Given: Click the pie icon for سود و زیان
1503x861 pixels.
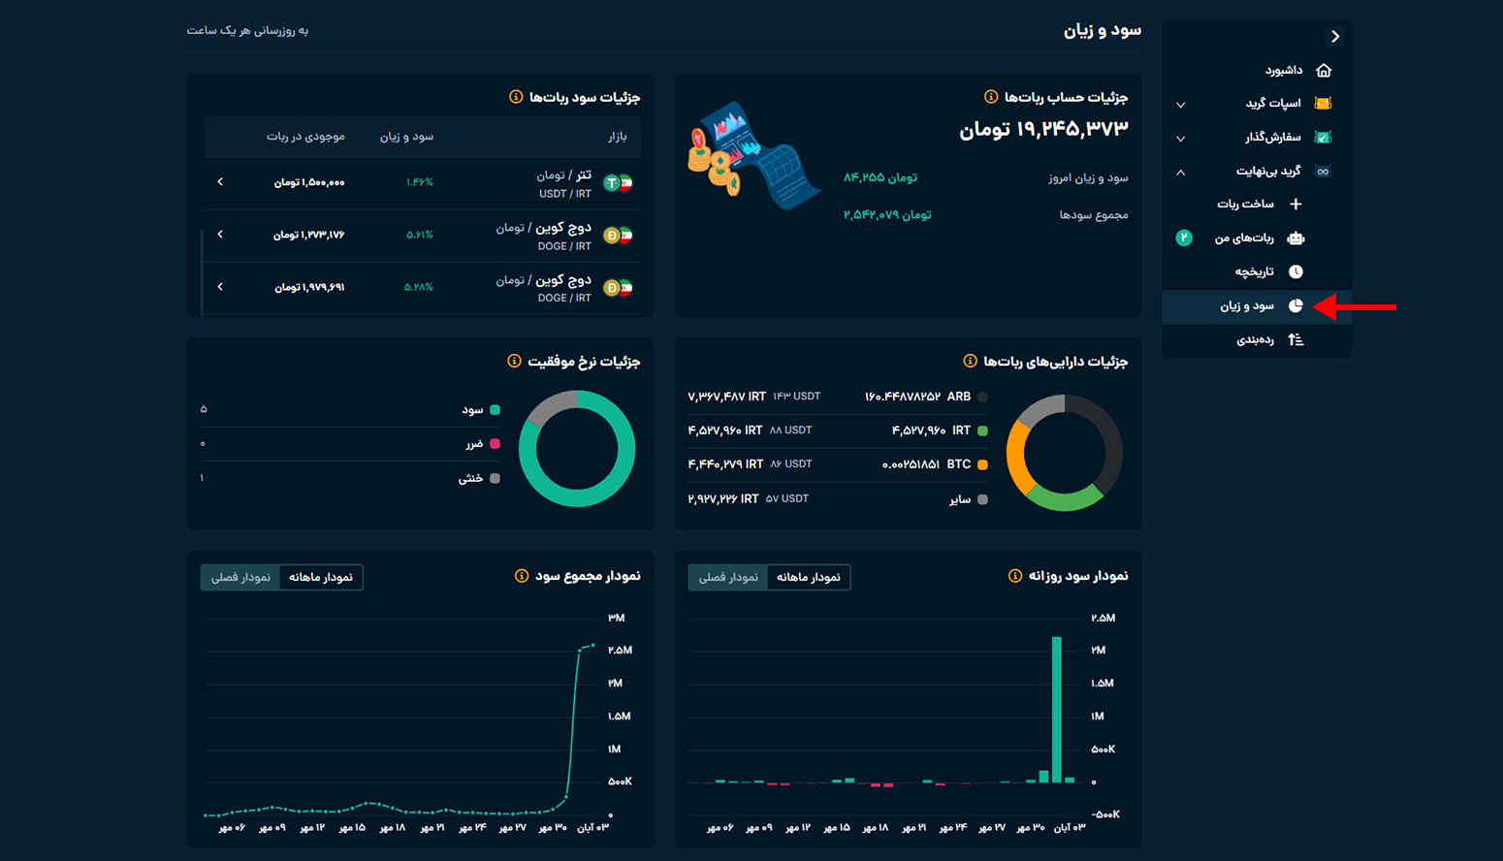Looking at the screenshot, I should click(1295, 305).
